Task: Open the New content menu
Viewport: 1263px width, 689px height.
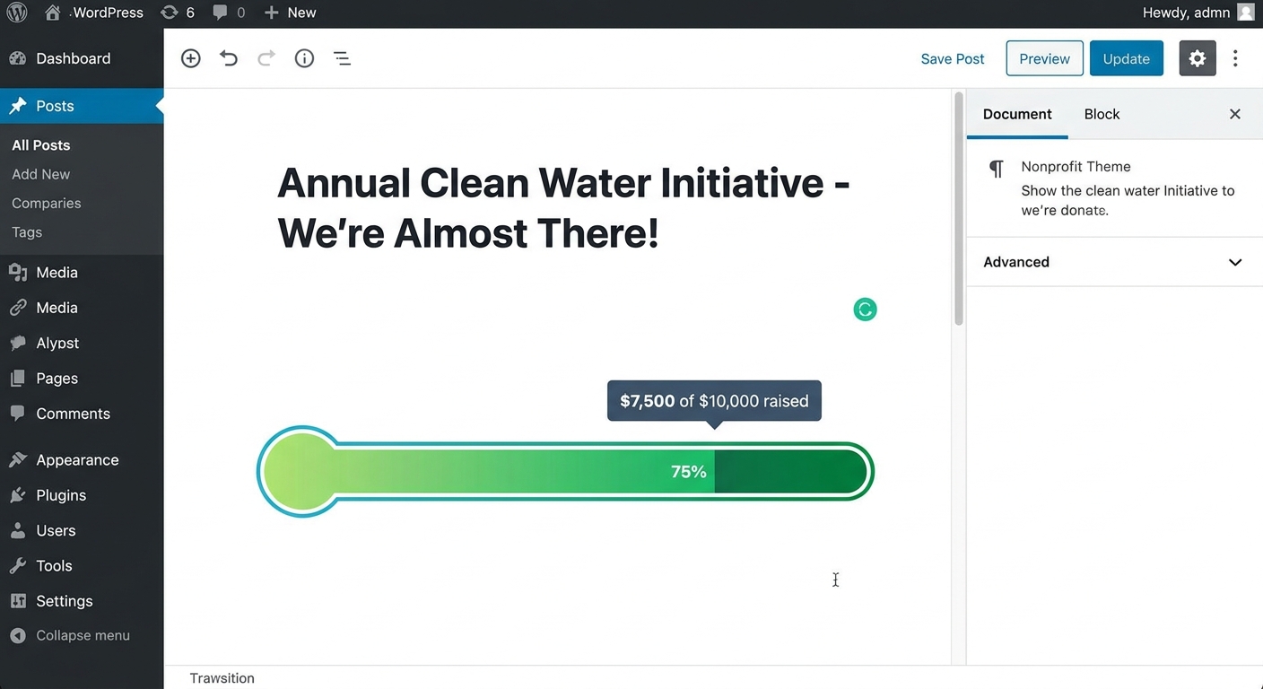Action: 290,13
